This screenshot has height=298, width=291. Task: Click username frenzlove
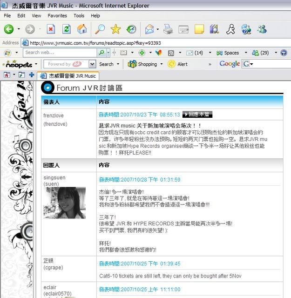[x=54, y=115]
